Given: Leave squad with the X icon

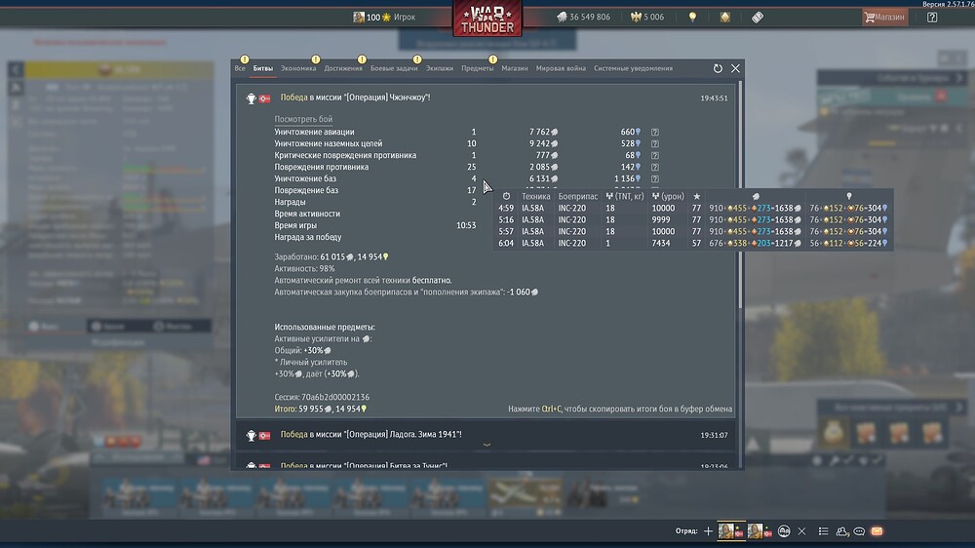Looking at the screenshot, I should (x=801, y=531).
